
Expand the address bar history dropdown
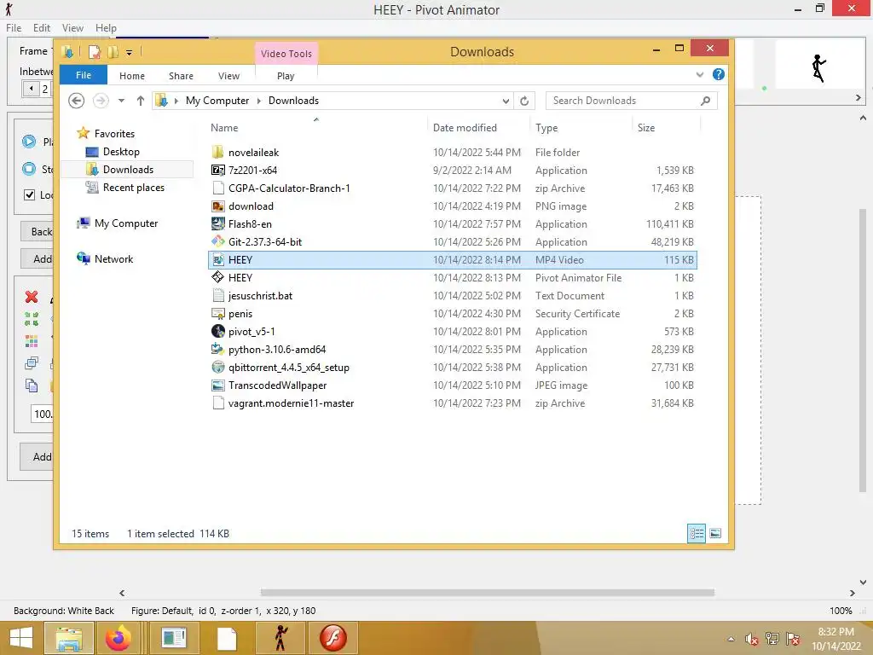coord(506,101)
